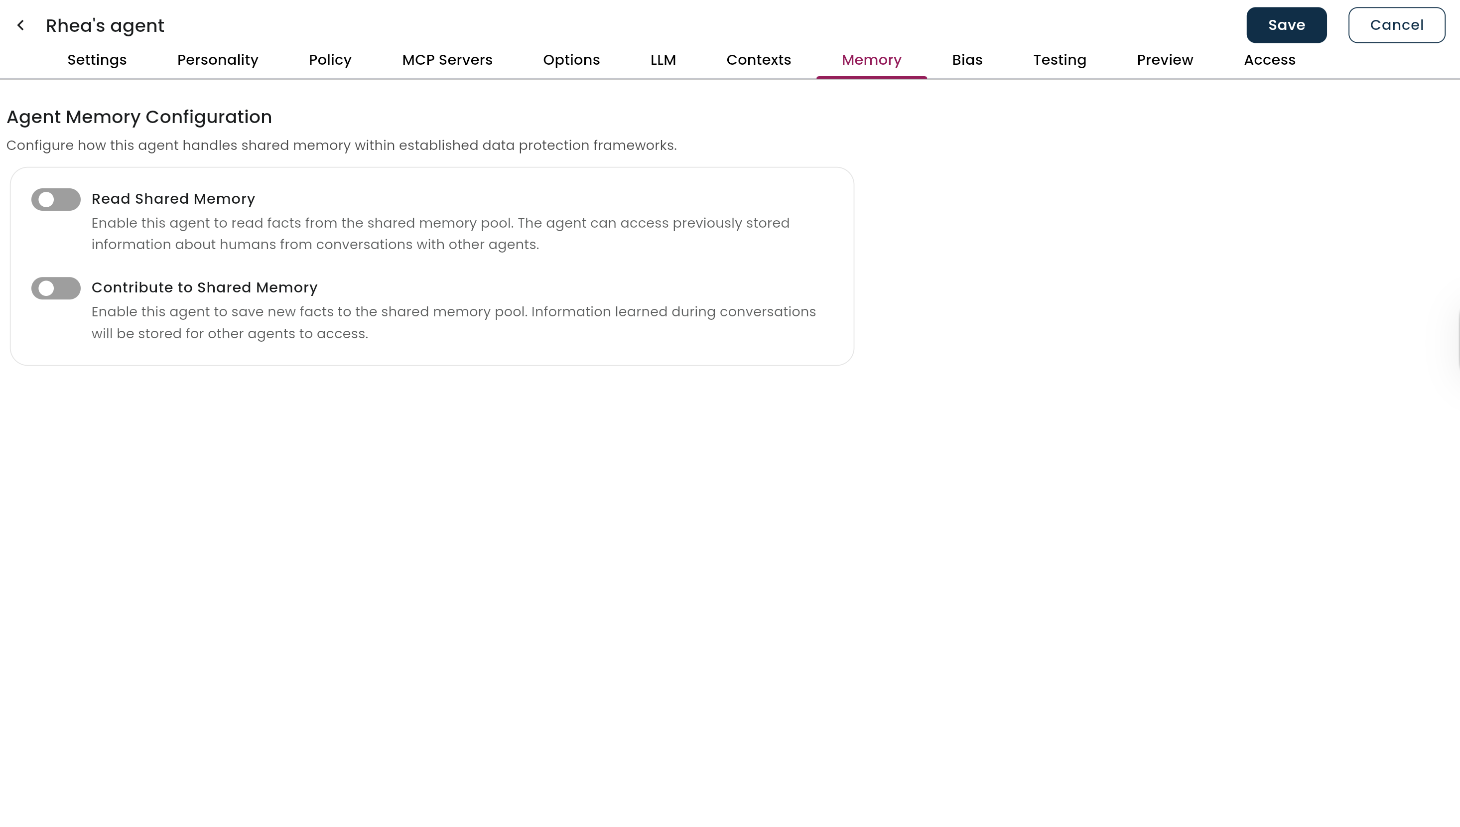The image size is (1460, 827).
Task: Select the Memory tab
Action: pyautogui.click(x=872, y=60)
